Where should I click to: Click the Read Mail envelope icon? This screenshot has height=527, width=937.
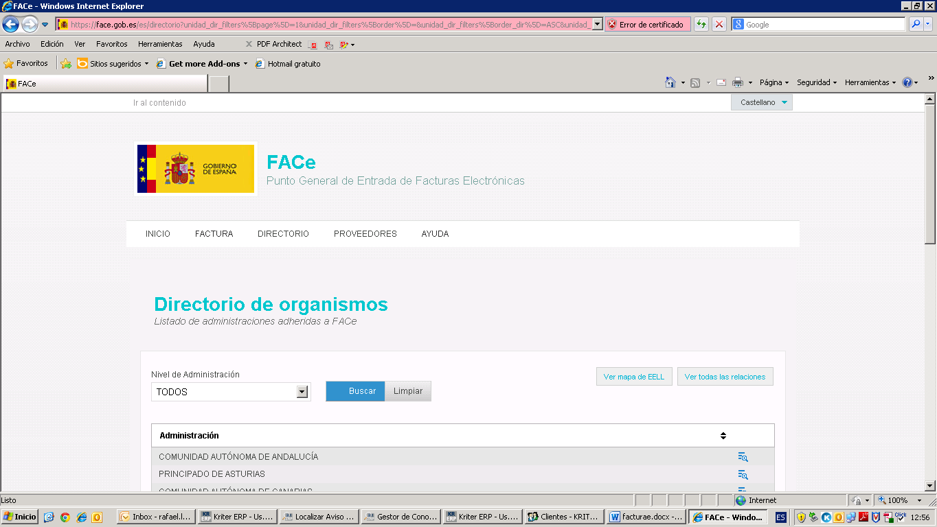click(721, 82)
